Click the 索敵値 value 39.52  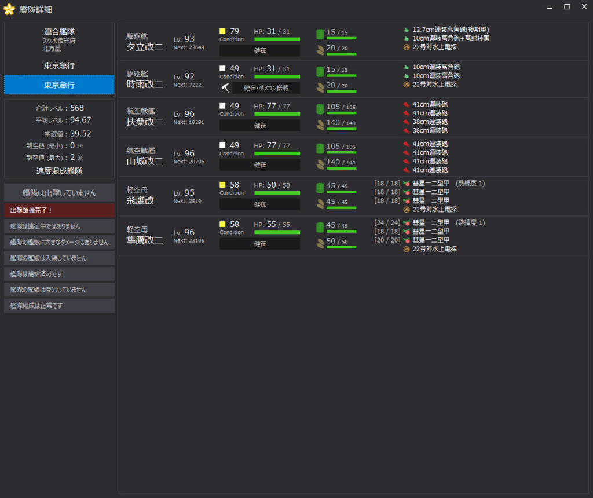tap(80, 134)
